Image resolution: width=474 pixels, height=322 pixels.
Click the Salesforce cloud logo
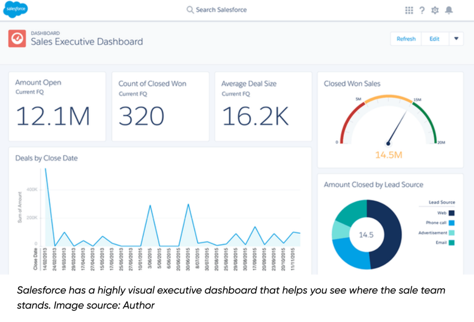pyautogui.click(x=15, y=9)
